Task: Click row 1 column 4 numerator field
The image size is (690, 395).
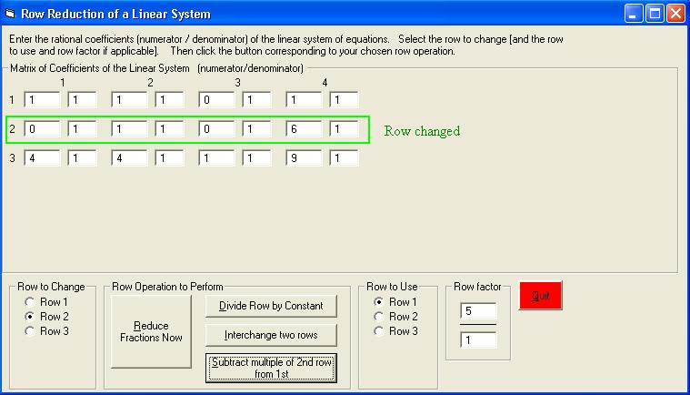Action: [x=304, y=100]
